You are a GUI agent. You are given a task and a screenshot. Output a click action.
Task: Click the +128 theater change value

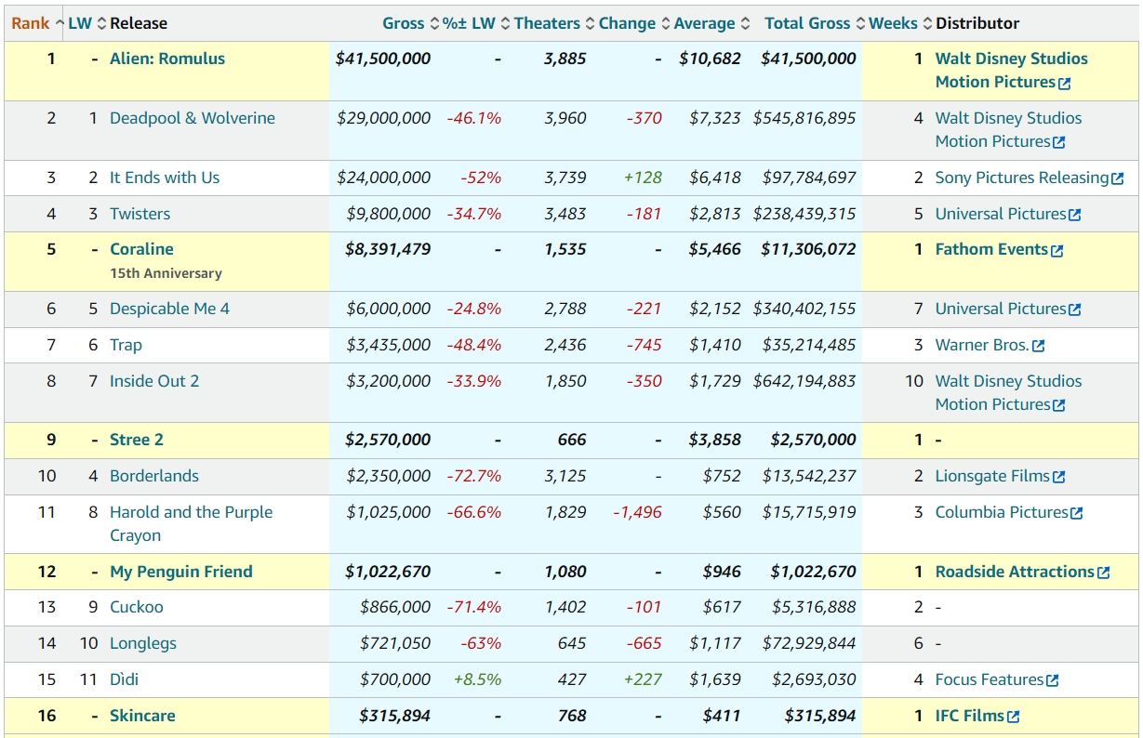tap(643, 178)
